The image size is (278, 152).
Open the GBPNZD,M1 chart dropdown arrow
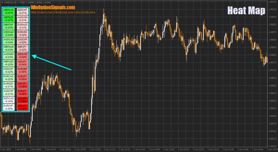click(2, 2)
